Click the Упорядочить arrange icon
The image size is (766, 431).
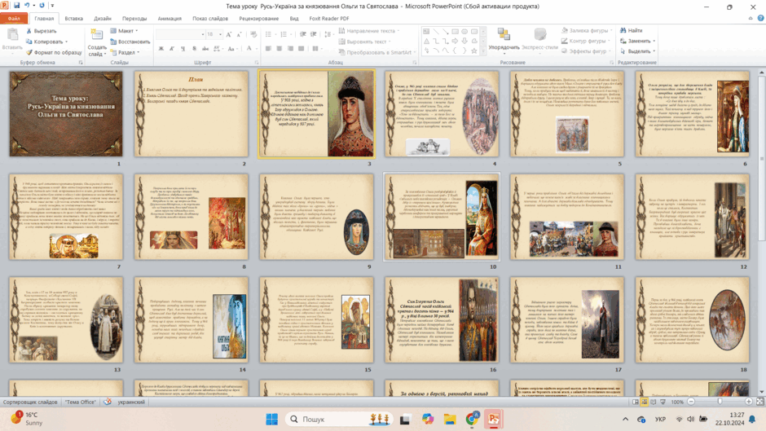tap(504, 35)
